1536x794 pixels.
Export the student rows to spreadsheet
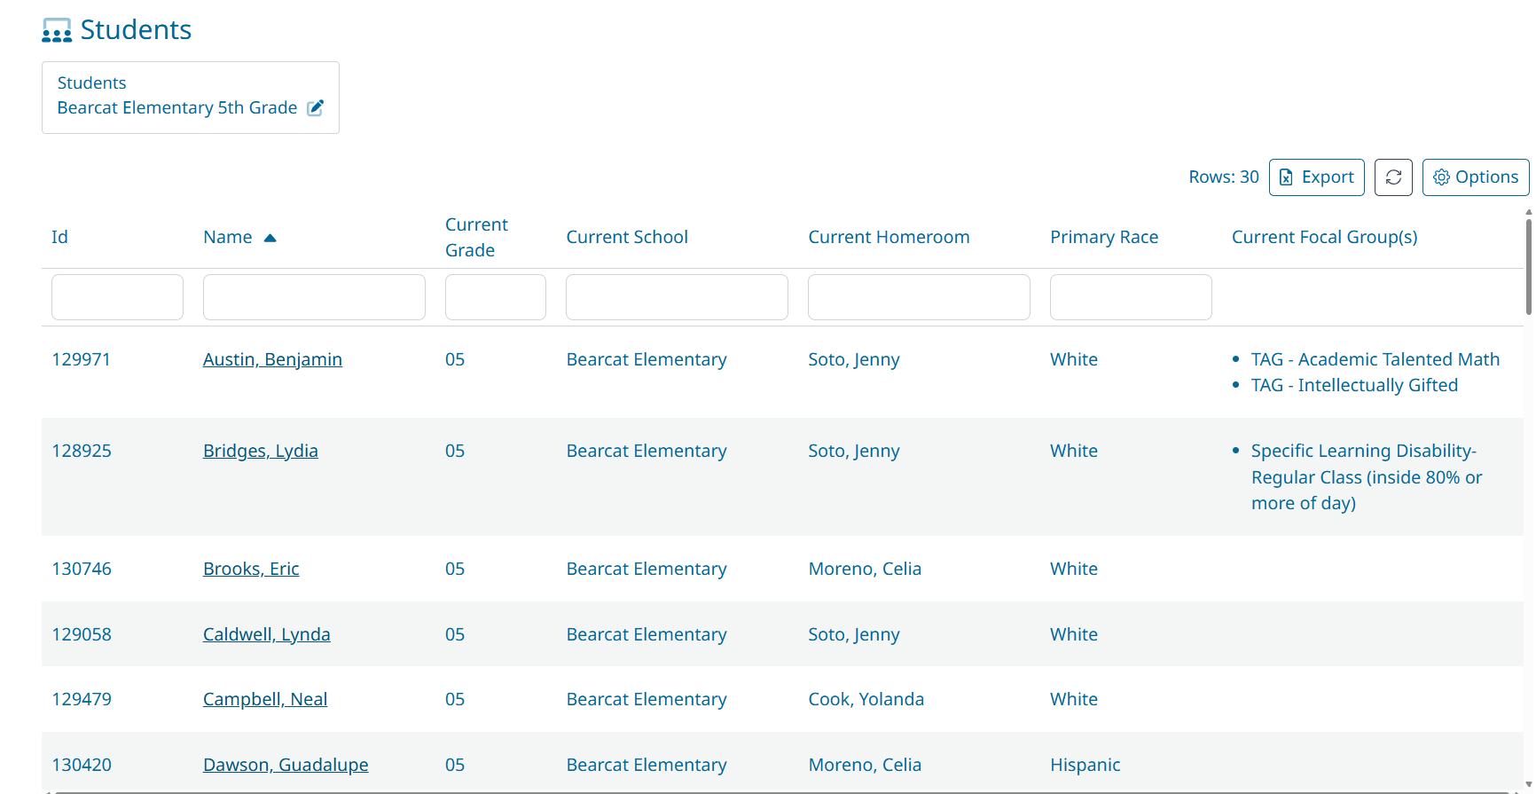point(1316,177)
